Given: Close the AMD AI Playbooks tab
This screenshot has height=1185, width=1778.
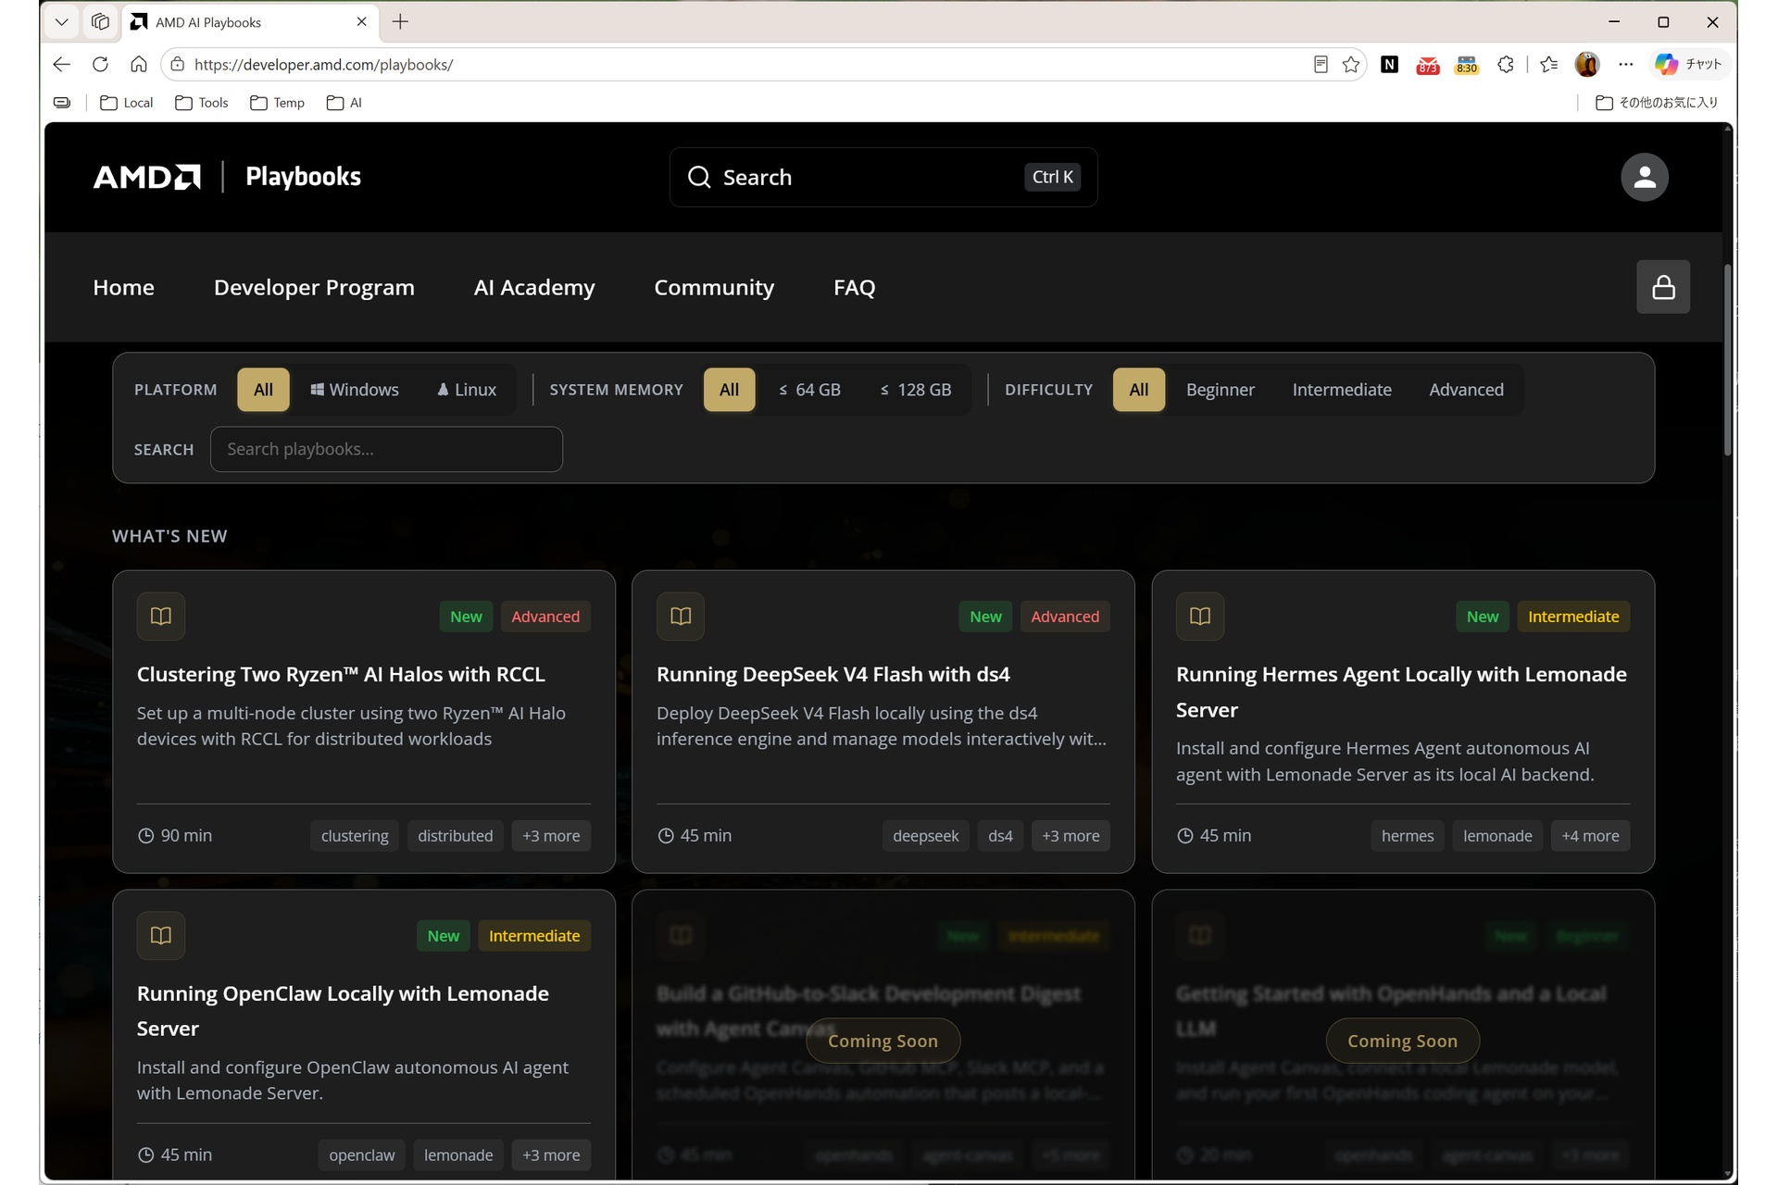Looking at the screenshot, I should pyautogui.click(x=362, y=22).
